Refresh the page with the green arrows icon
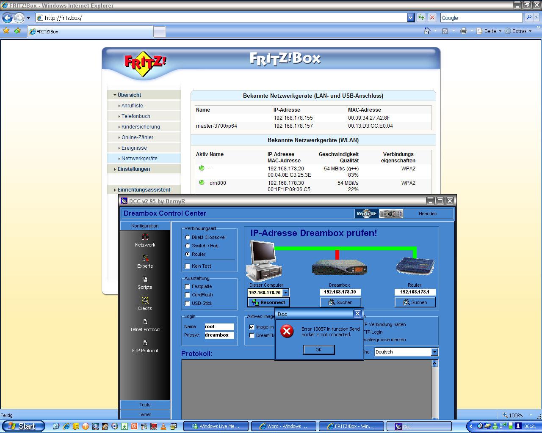Image resolution: width=542 pixels, height=433 pixels. point(421,18)
